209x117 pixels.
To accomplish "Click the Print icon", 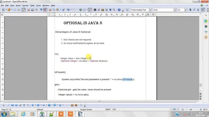I will 32,10.
